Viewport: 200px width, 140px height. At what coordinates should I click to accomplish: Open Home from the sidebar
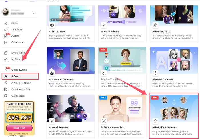click(14, 23)
